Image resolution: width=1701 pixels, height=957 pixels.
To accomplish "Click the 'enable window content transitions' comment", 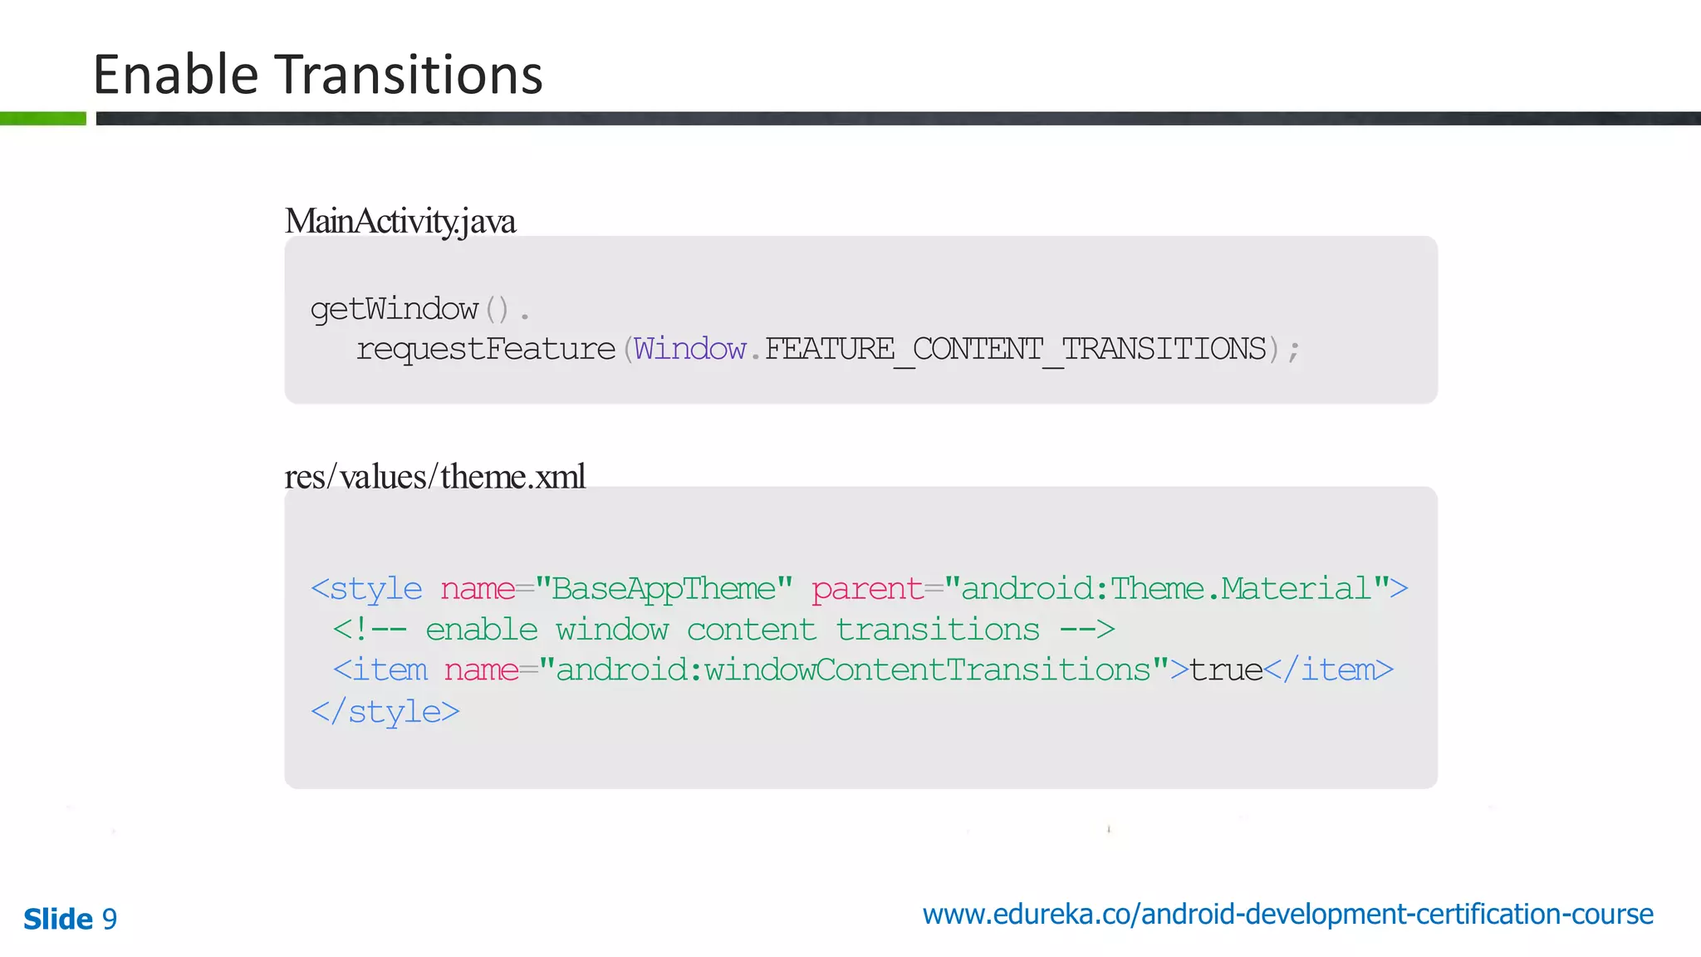I will [x=723, y=630].
